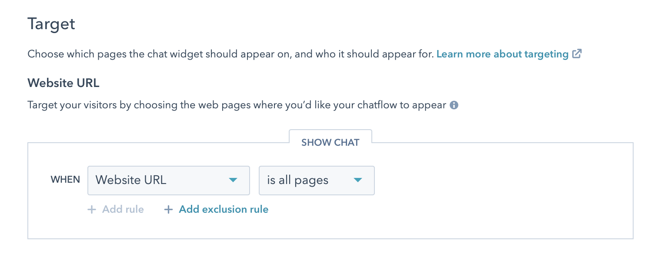Click the plus icon next to Add rule
Viewport: 661px width, 261px height.
[92, 210]
